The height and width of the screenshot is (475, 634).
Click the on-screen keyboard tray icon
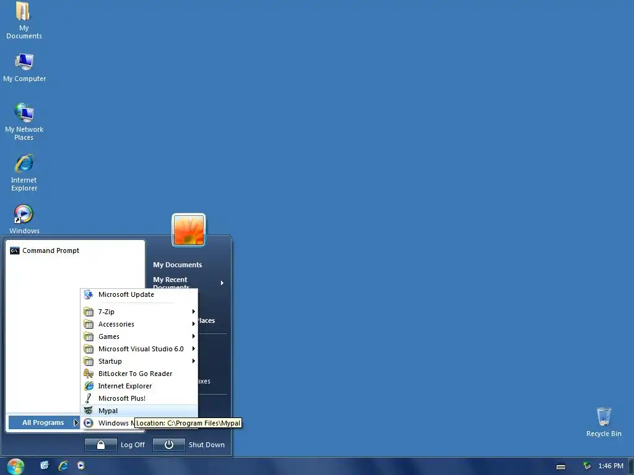point(561,466)
